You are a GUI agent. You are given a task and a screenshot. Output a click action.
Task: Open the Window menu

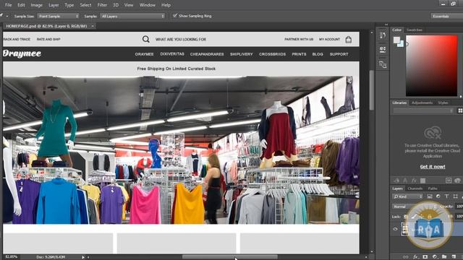[148, 5]
